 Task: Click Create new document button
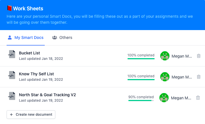click(31, 115)
